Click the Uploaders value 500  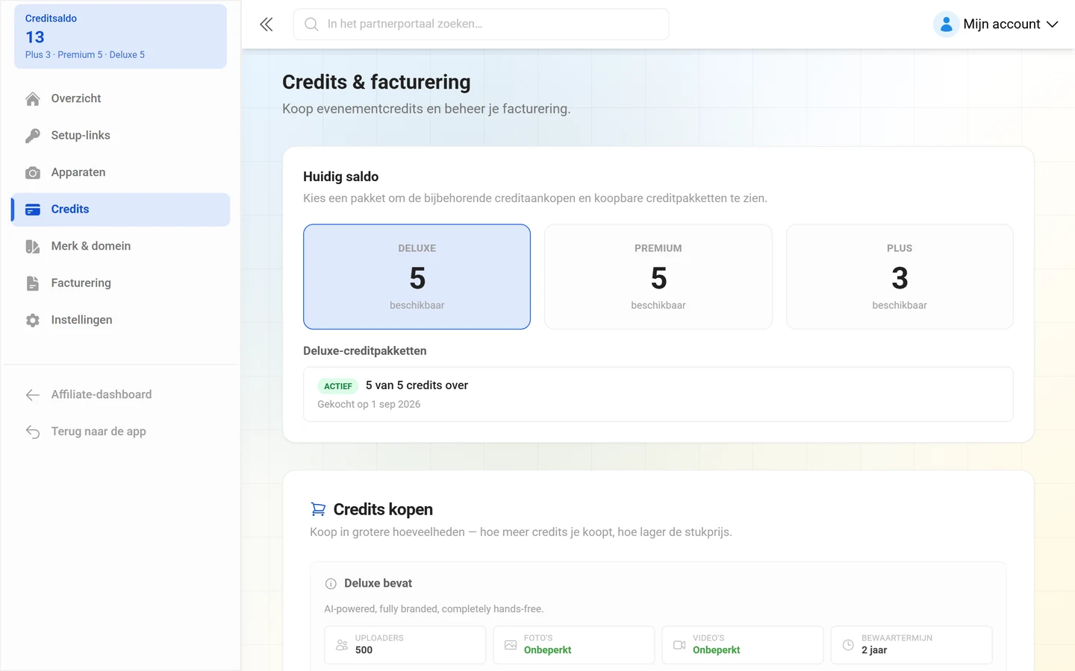click(x=364, y=650)
